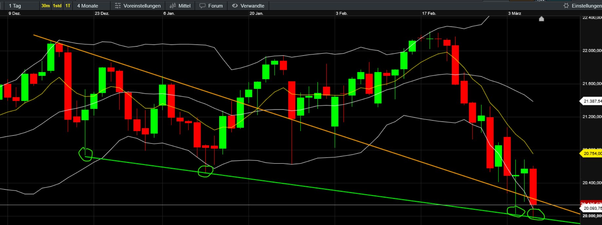Click the '3 Feb.' date label
This screenshot has width=602, height=225.
[x=341, y=13]
